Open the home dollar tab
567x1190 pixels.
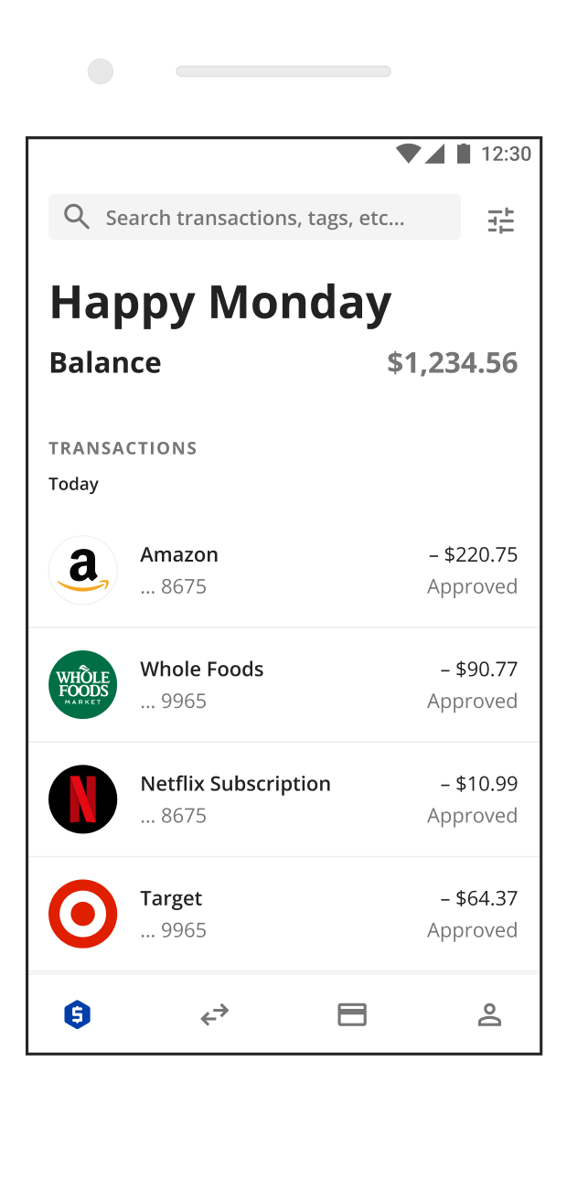click(78, 1014)
